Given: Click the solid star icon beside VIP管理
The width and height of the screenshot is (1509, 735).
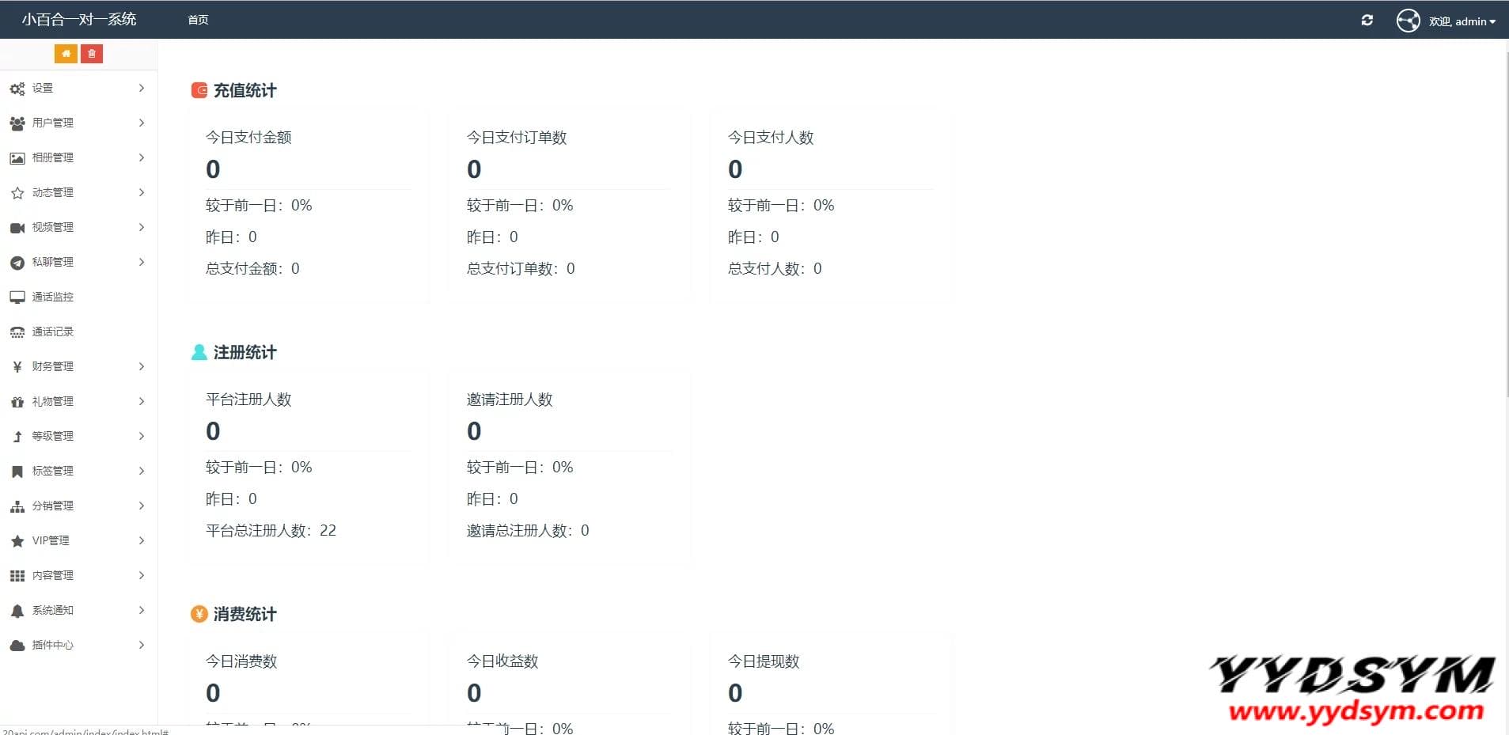Looking at the screenshot, I should 17,541.
